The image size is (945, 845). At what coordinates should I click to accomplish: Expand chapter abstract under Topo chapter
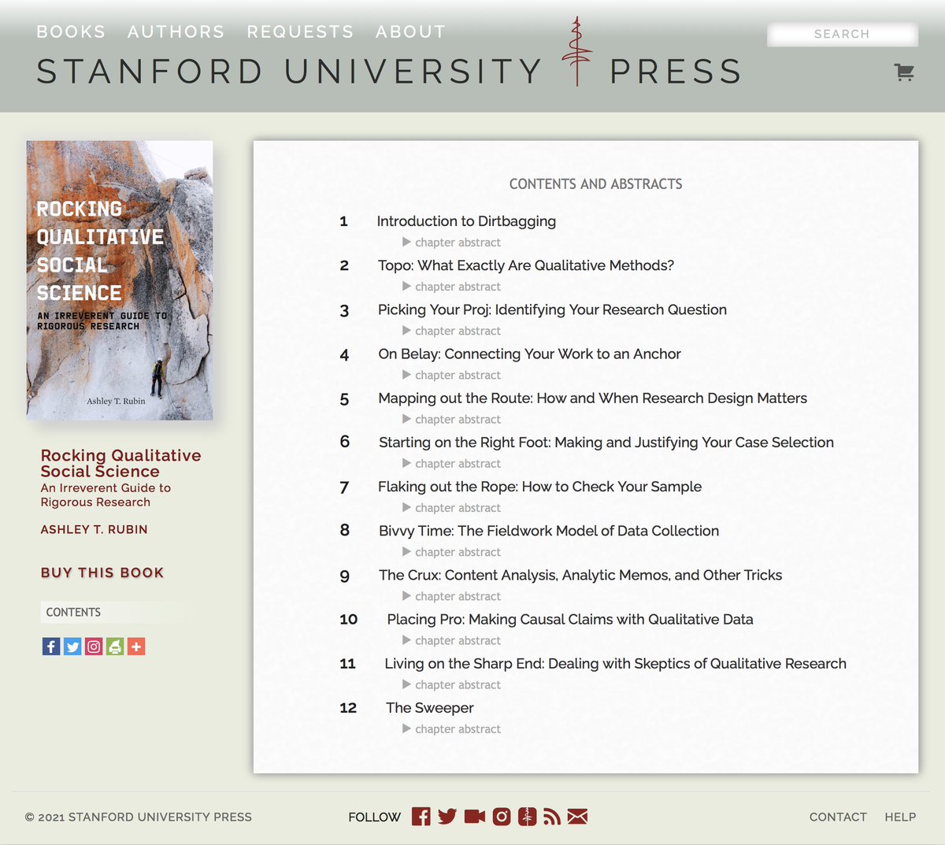[451, 287]
